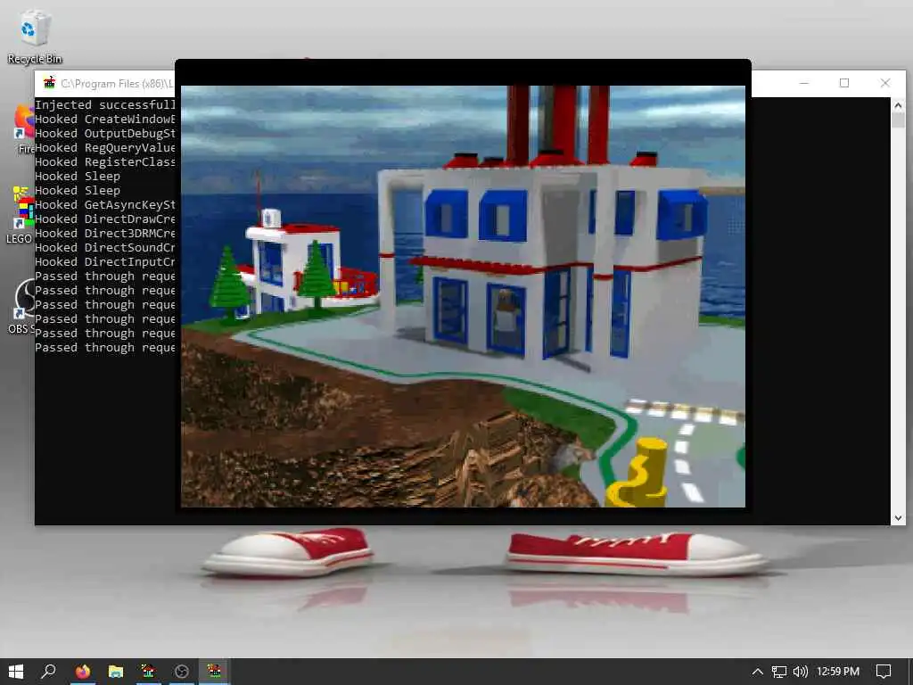Open taskbar search magnifier
The width and height of the screenshot is (913, 685).
click(48, 672)
